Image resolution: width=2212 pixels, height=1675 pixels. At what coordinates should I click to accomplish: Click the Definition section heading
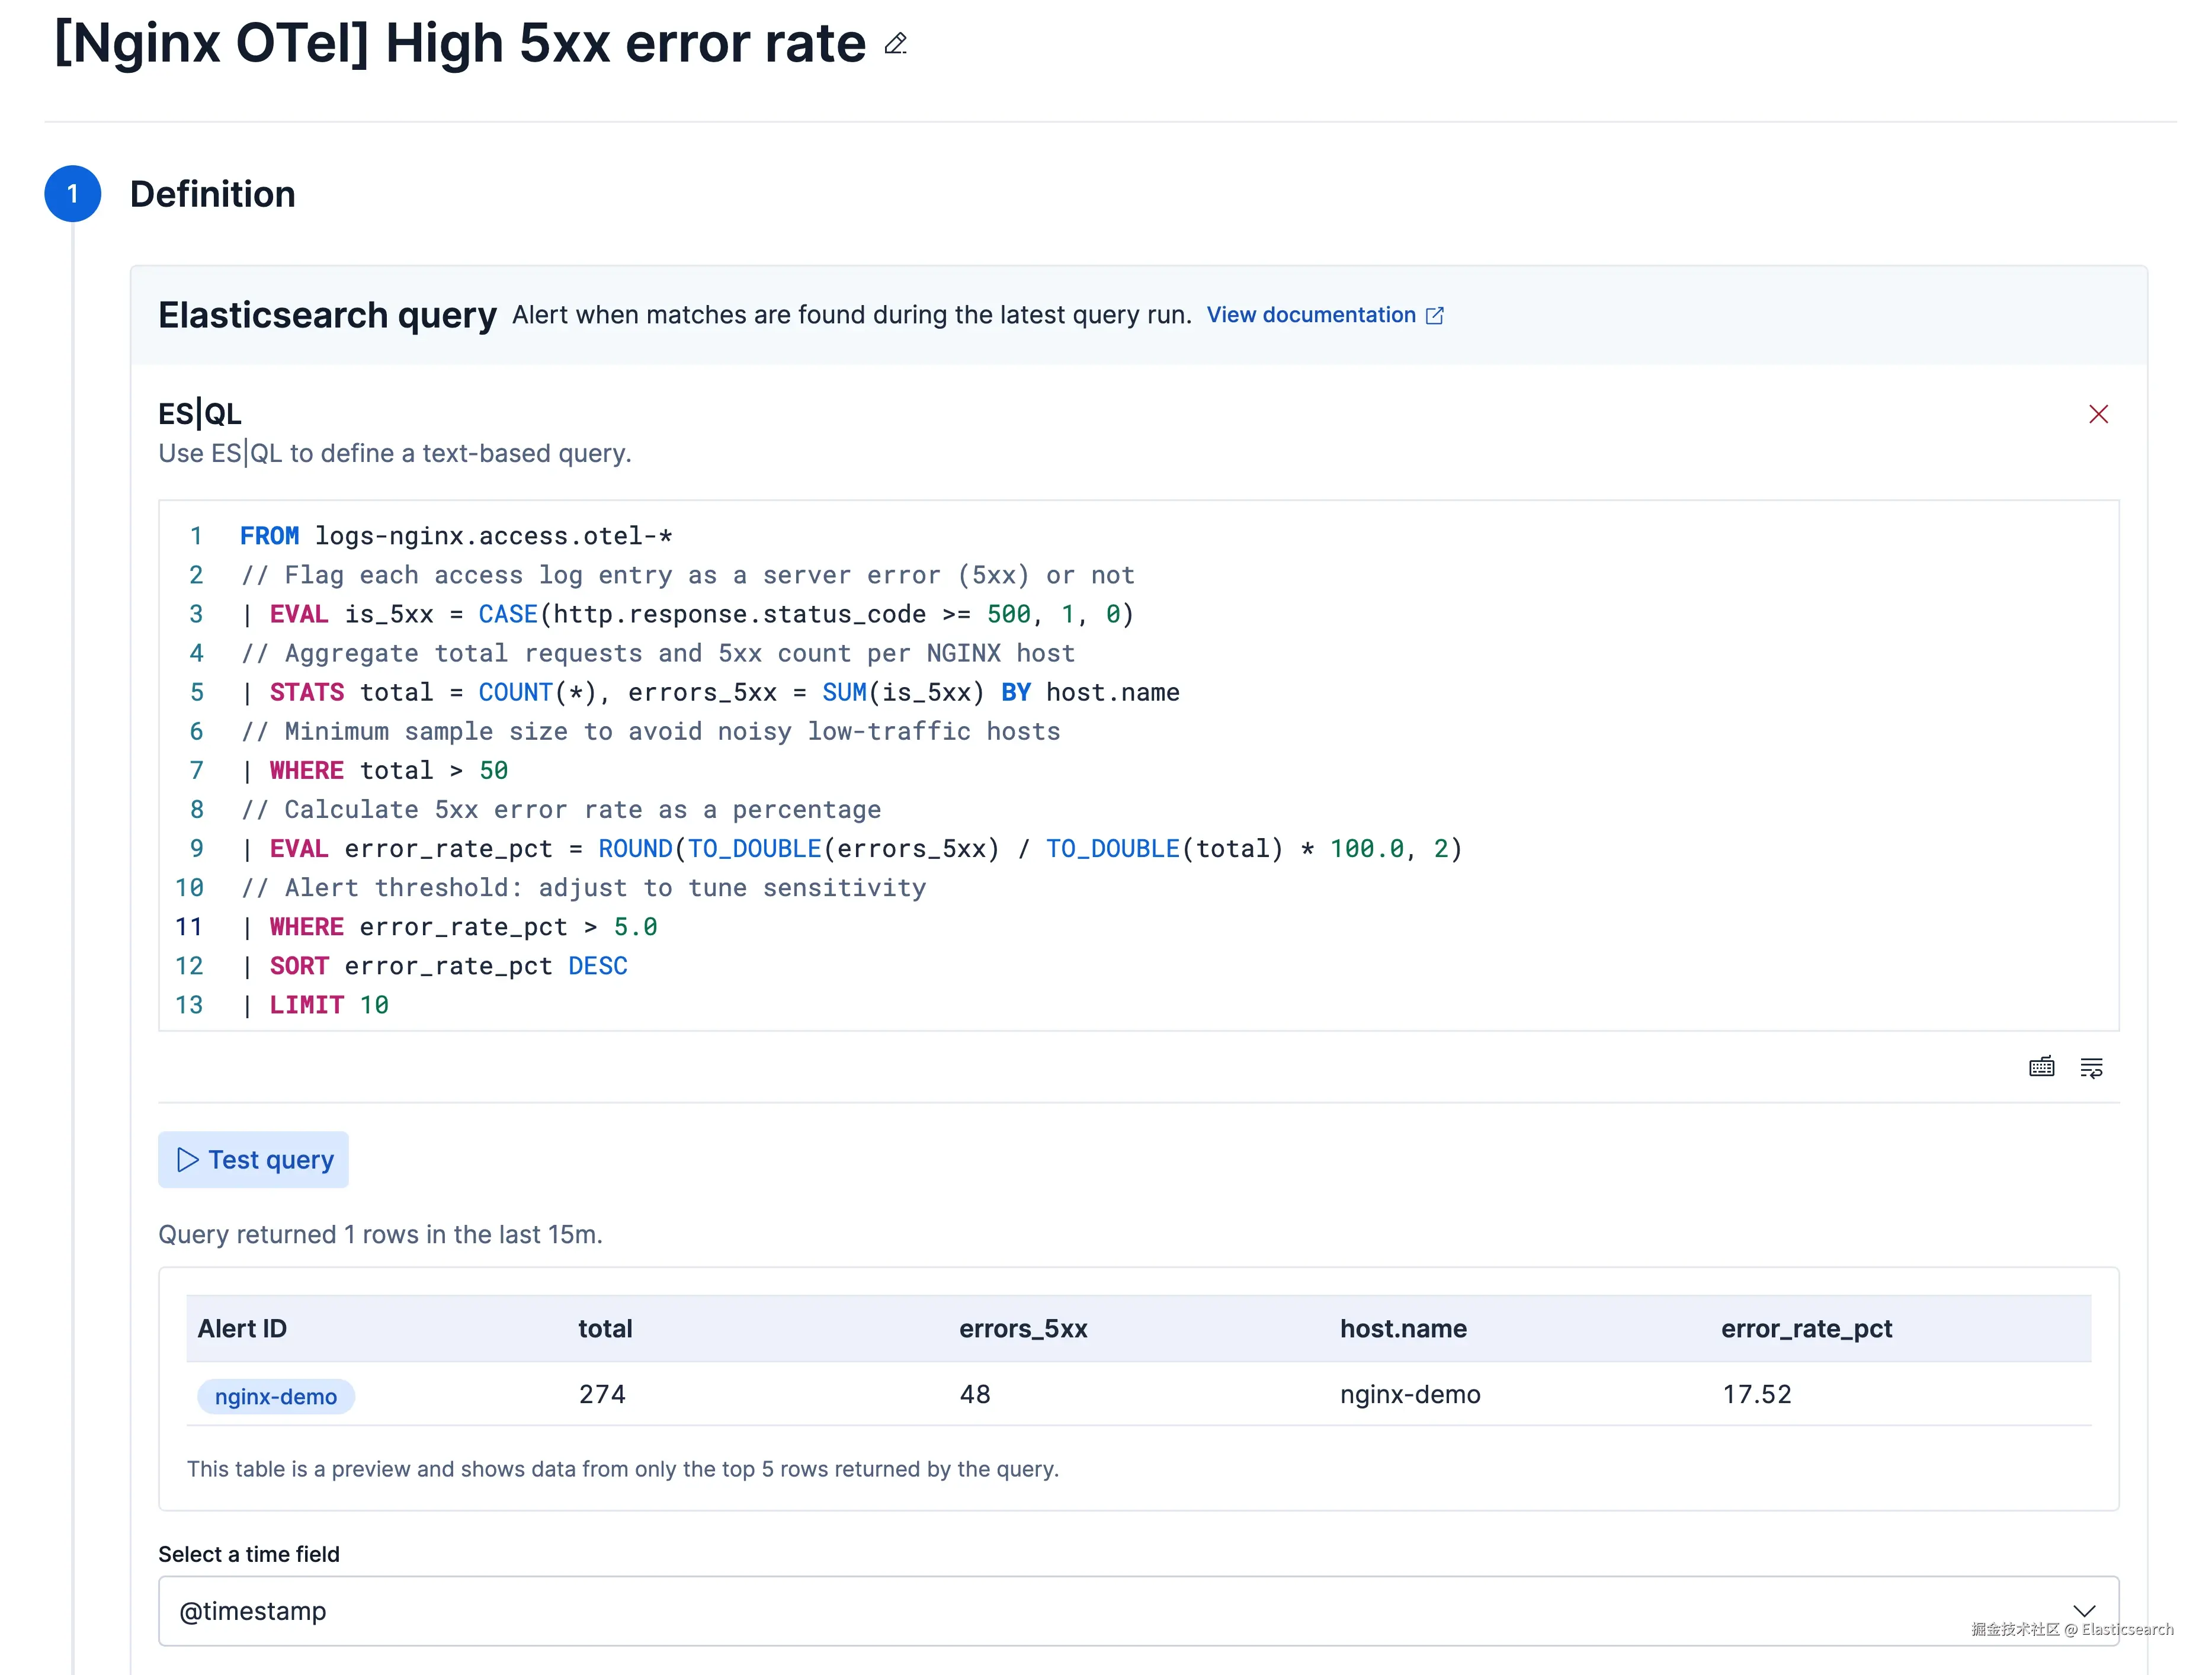[212, 193]
